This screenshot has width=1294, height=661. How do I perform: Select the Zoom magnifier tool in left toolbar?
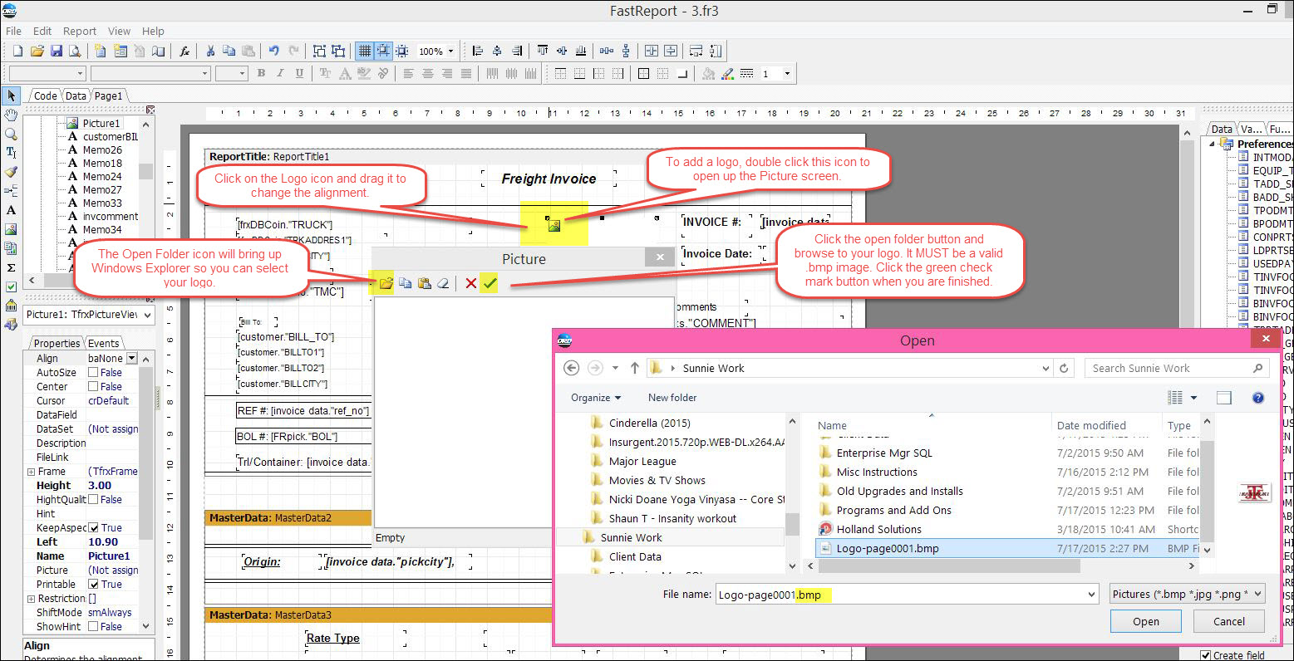(x=11, y=134)
